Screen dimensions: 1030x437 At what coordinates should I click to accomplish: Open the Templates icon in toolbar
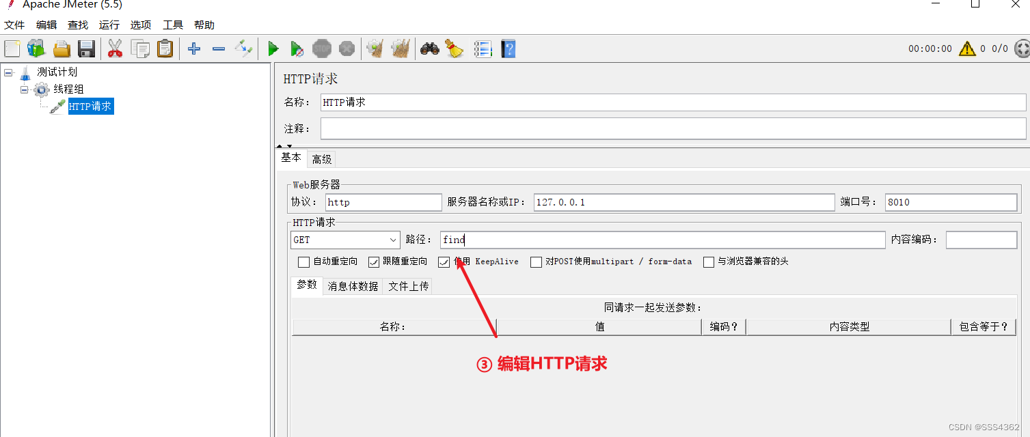click(36, 48)
